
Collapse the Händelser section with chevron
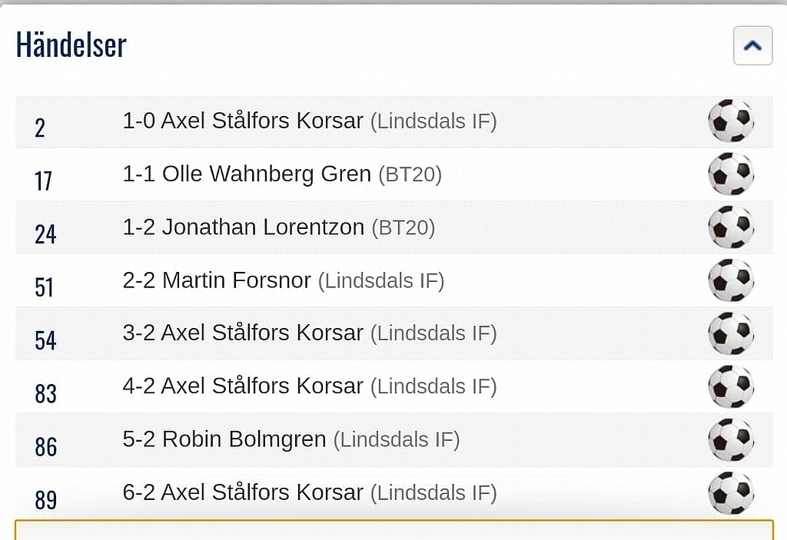752,45
